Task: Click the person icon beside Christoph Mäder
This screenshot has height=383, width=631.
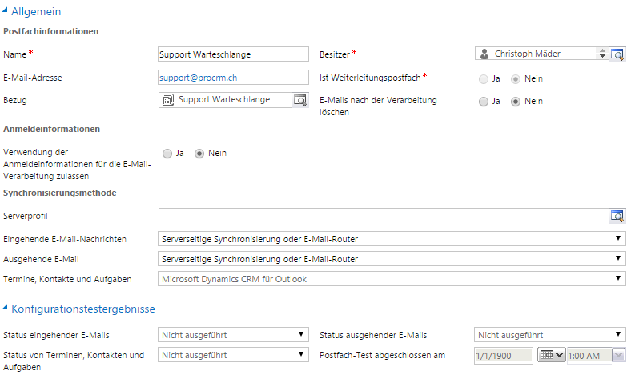Action: pyautogui.click(x=484, y=54)
